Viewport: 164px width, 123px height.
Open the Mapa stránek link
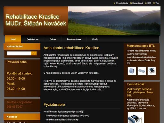(x=138, y=3)
